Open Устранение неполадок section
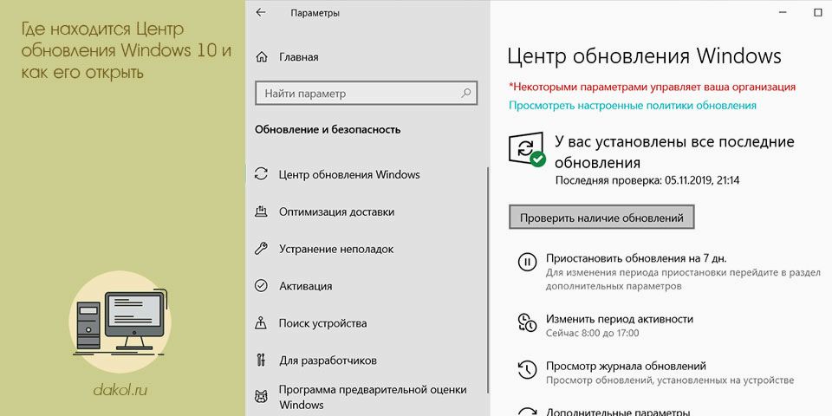 (x=336, y=249)
